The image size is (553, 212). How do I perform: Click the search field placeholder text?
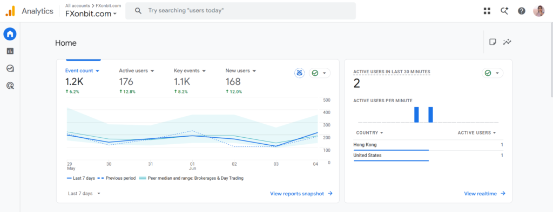(186, 11)
